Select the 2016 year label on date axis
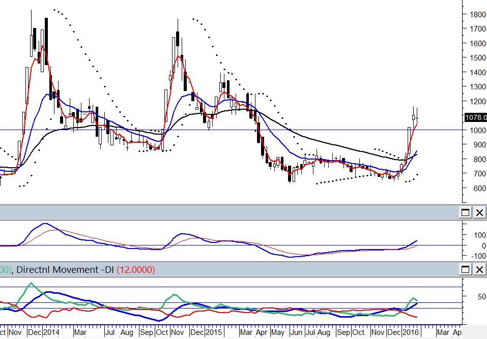 pyautogui.click(x=411, y=332)
